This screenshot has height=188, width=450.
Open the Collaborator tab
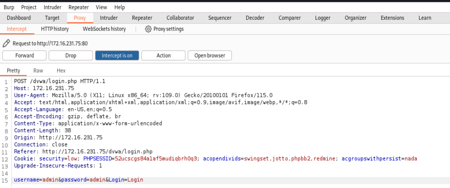point(180,18)
